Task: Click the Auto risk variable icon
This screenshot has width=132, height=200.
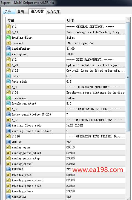Action: 8,81
